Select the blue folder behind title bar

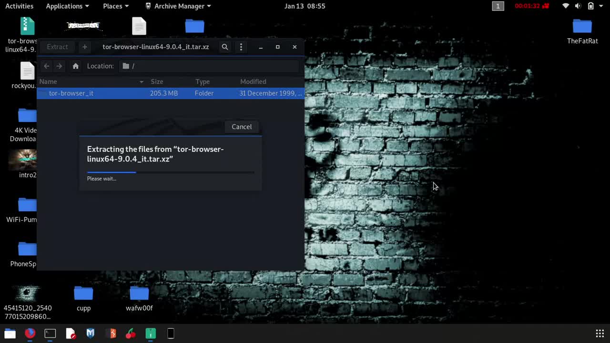[194, 26]
